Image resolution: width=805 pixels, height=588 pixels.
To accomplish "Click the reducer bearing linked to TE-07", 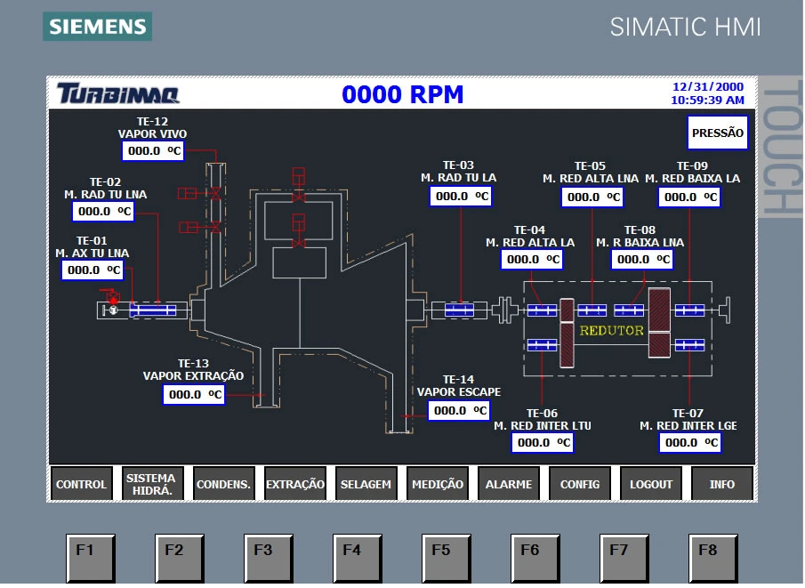I will click(x=689, y=345).
